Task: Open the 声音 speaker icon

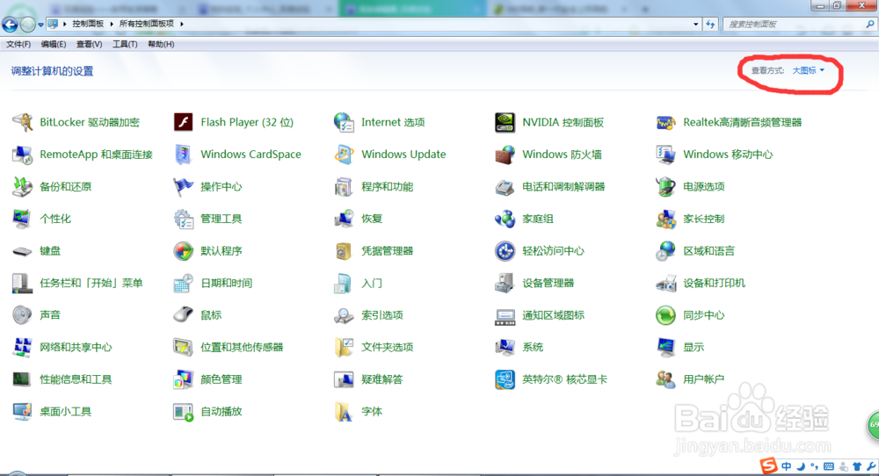Action: click(x=23, y=315)
